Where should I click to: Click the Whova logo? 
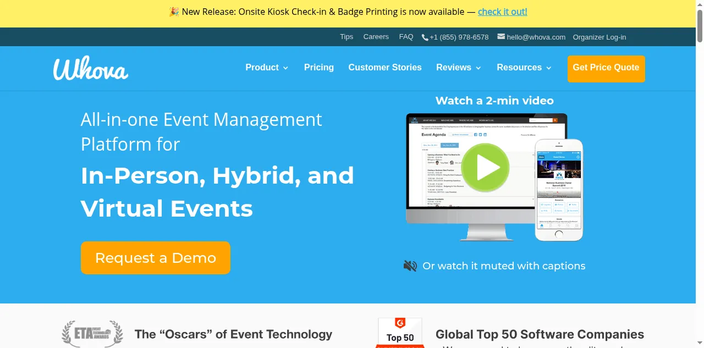pos(91,68)
